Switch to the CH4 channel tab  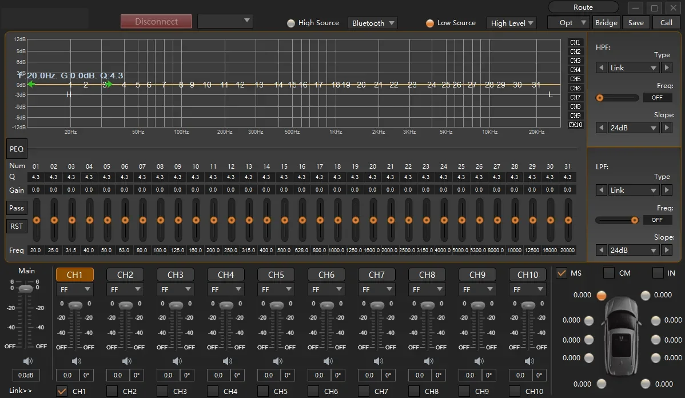(x=226, y=275)
